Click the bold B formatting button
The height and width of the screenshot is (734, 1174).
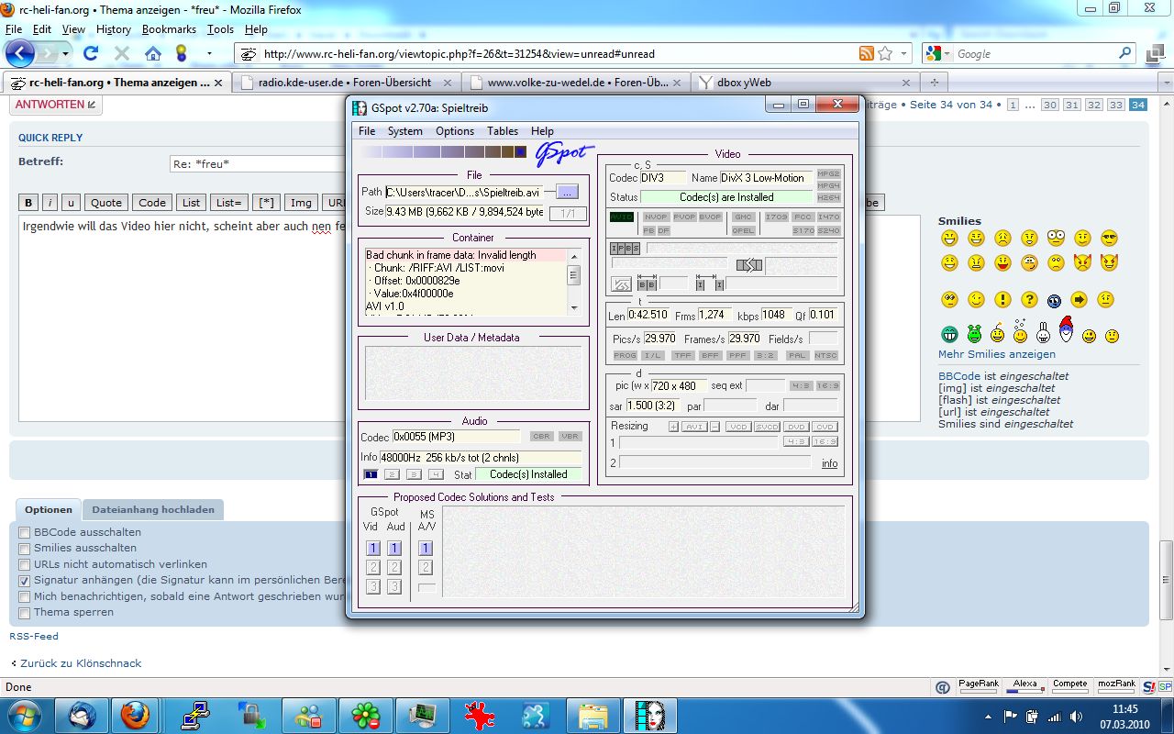point(28,203)
